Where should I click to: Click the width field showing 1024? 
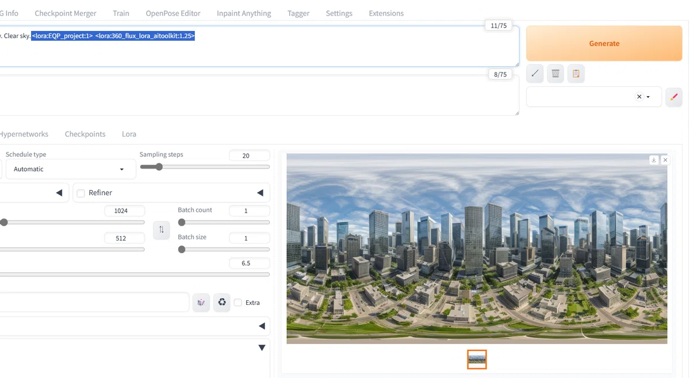tap(125, 211)
